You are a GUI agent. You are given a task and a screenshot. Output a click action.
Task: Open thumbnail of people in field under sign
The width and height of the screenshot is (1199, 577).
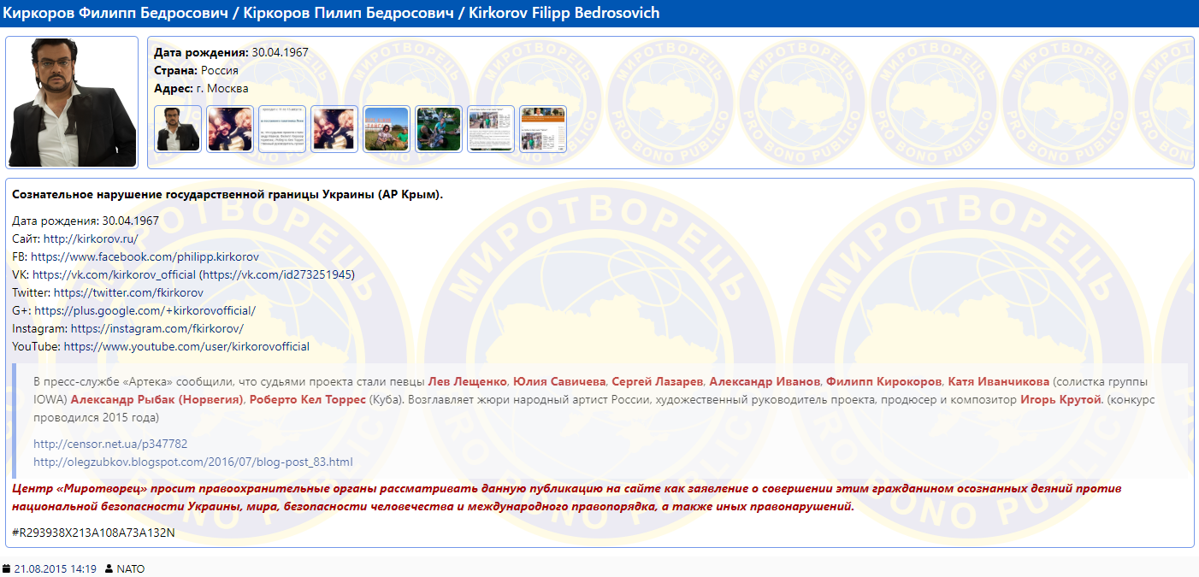coord(387,129)
